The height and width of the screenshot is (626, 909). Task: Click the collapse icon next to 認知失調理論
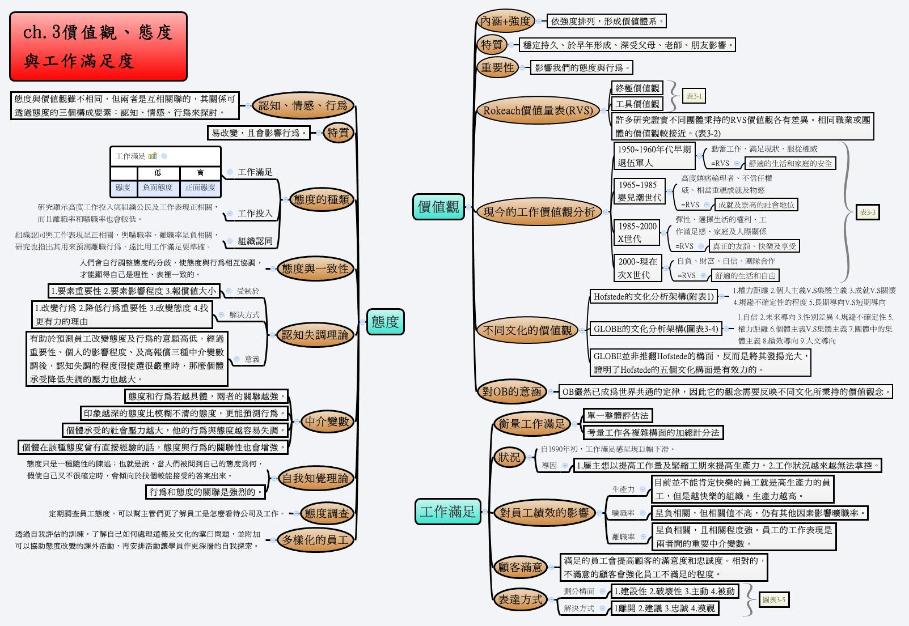pos(272,335)
